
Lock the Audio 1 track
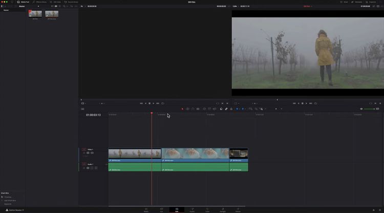pyautogui.click(x=84, y=168)
